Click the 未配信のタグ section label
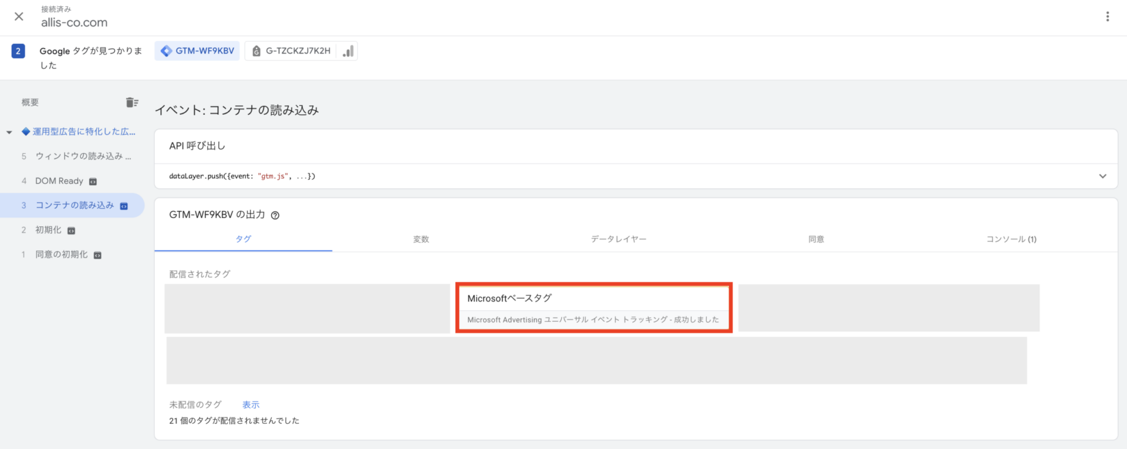1127x449 pixels. 195,405
